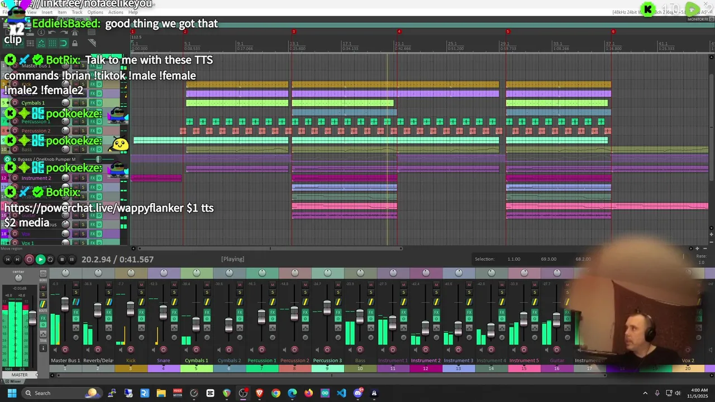Mute the Master Bus 1 mixer strip
715x402 pixels.
point(76,285)
